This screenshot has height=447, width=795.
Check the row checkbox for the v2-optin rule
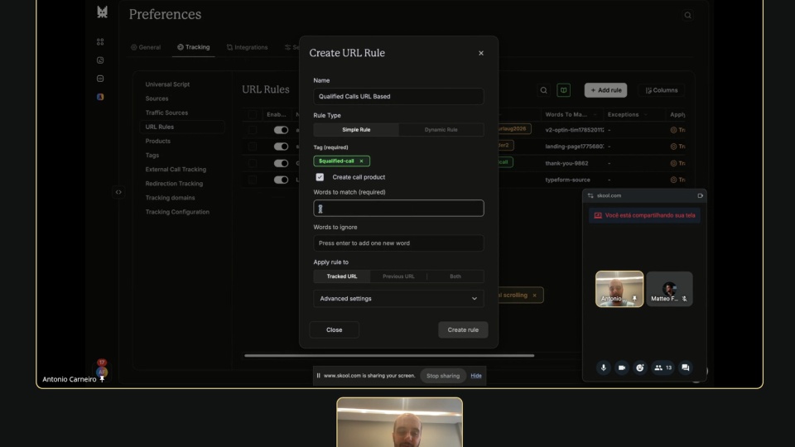252,130
